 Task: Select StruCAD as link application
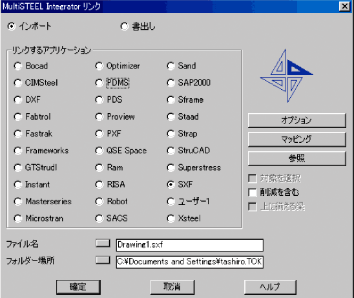pos(171,151)
